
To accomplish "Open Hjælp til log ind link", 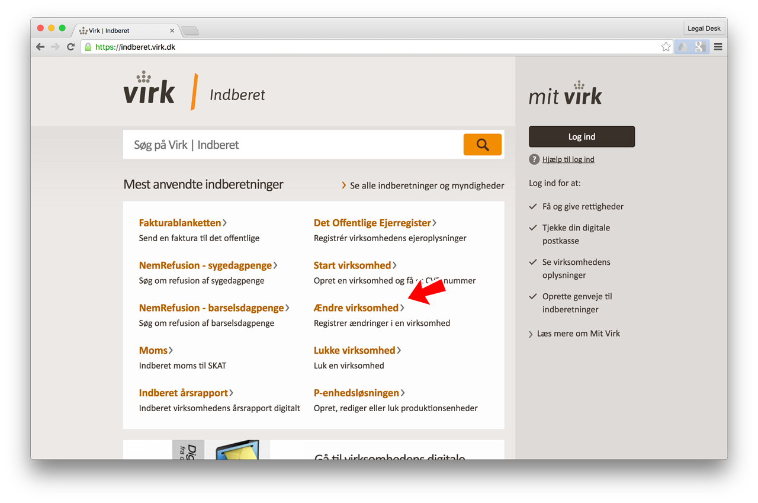I will pyautogui.click(x=568, y=159).
